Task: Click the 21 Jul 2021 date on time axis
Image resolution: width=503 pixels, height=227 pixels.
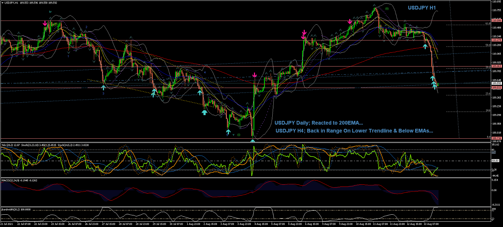Action: (x=6, y=223)
